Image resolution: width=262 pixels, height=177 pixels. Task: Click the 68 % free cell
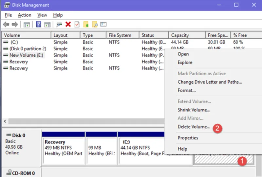pos(238,42)
